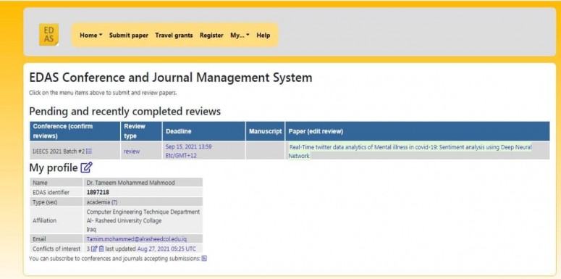The width and height of the screenshot is (561, 279).
Task: Open the Real-Time twitter data analytics paper link
Action: [x=410, y=151]
